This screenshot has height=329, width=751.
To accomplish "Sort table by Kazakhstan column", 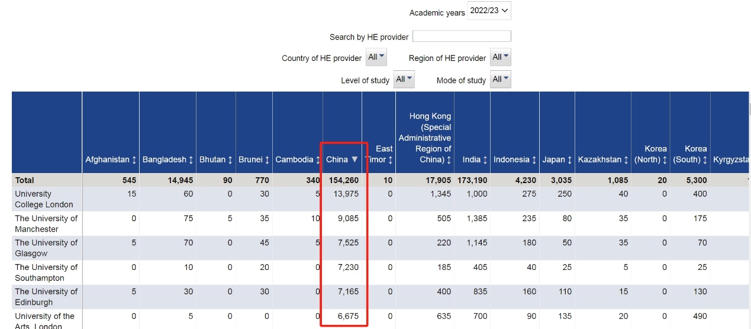I will tap(603, 159).
